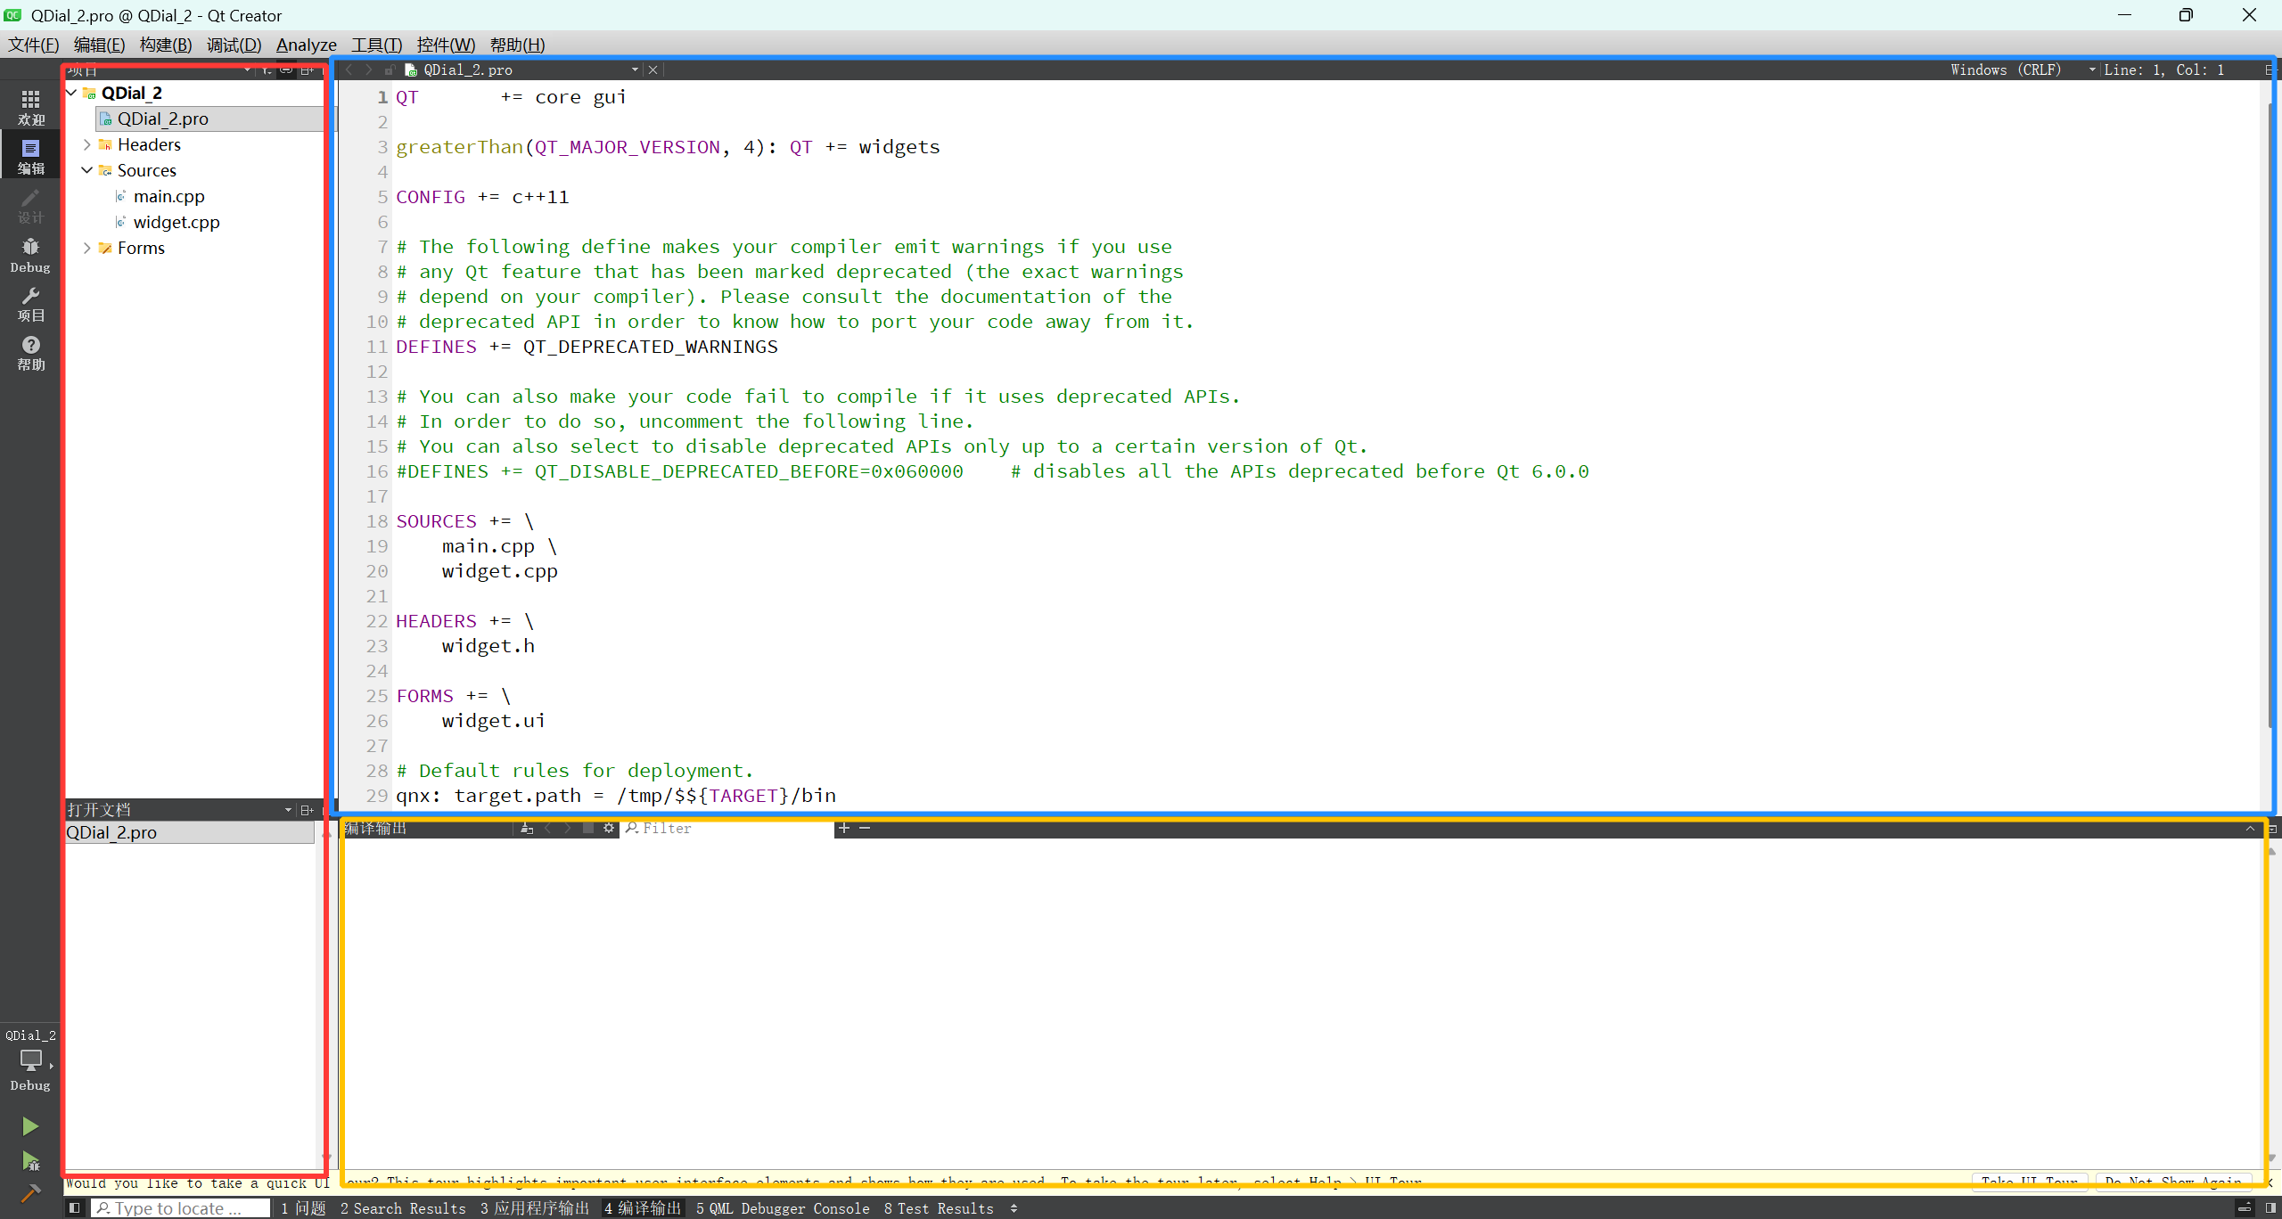The height and width of the screenshot is (1219, 2282).
Task: Build project with hammer icon
Action: [30, 1193]
